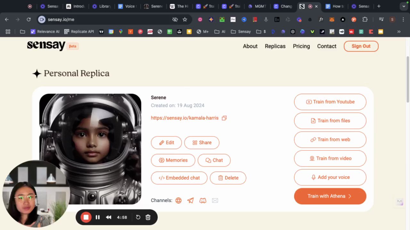Switch to the Introdu… browser tab
Image resolution: width=410 pixels, height=230 pixels.
click(75, 6)
